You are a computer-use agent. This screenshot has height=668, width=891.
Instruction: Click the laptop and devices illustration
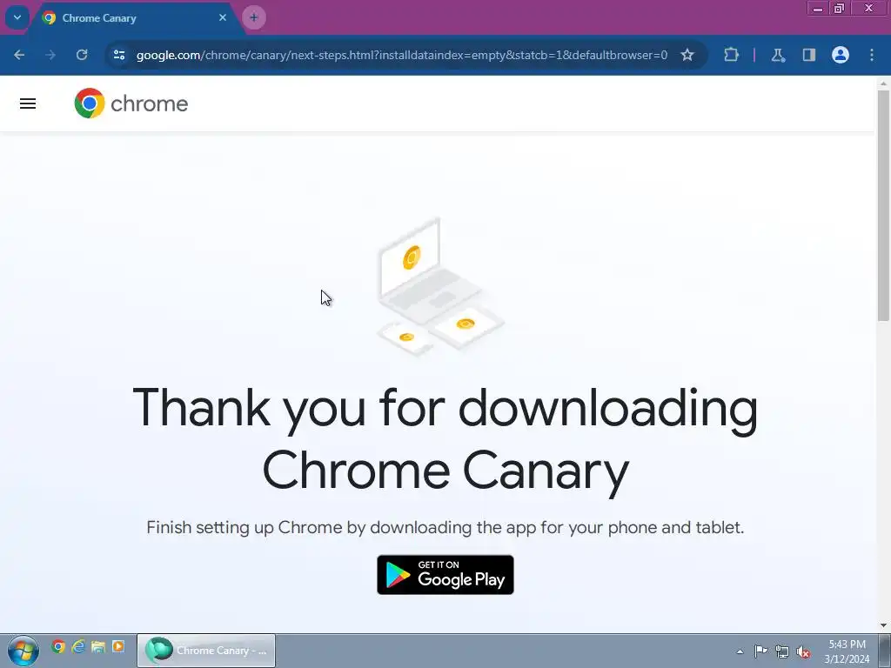pos(440,287)
